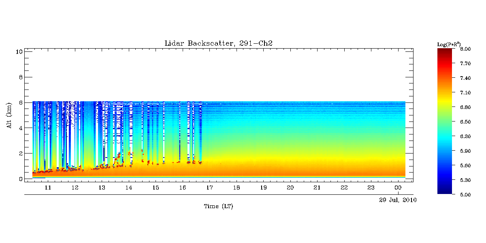Click time axis tick label 22
Image resolution: width=486 pixels, height=243 pixels.
(x=344, y=188)
